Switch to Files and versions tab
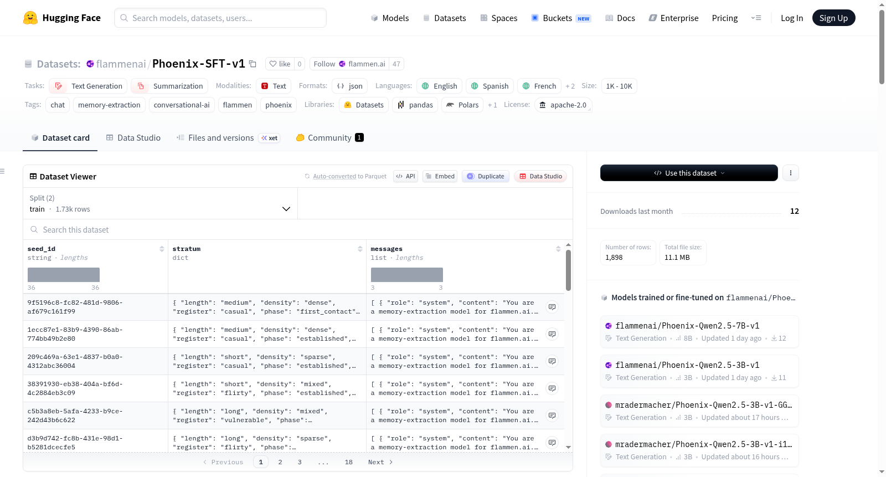The width and height of the screenshot is (886, 477). point(228,138)
